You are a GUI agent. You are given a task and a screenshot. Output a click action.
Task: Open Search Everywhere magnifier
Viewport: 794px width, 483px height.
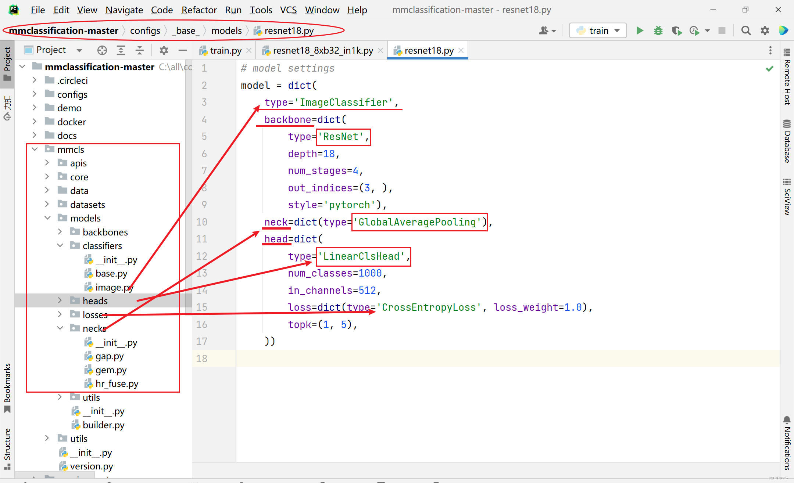746,30
